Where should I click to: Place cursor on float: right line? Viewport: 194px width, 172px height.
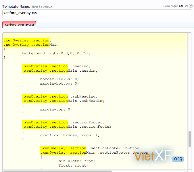pos(73,165)
